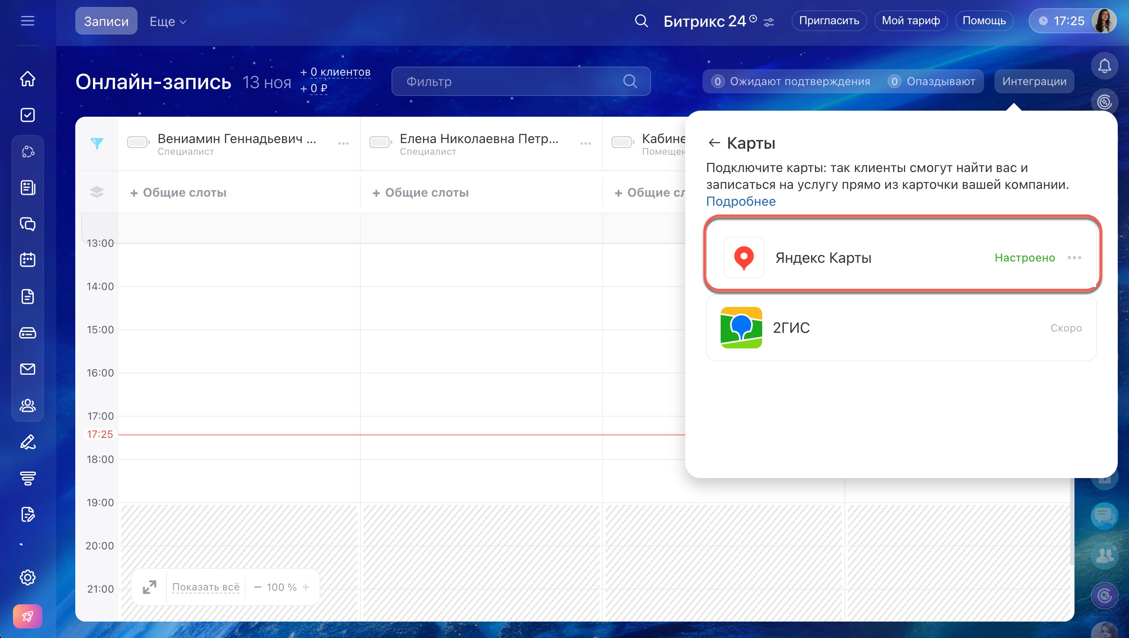Viewport: 1129px width, 638px height.
Task: Toggle the Кабинет room column switch
Action: coord(622,142)
